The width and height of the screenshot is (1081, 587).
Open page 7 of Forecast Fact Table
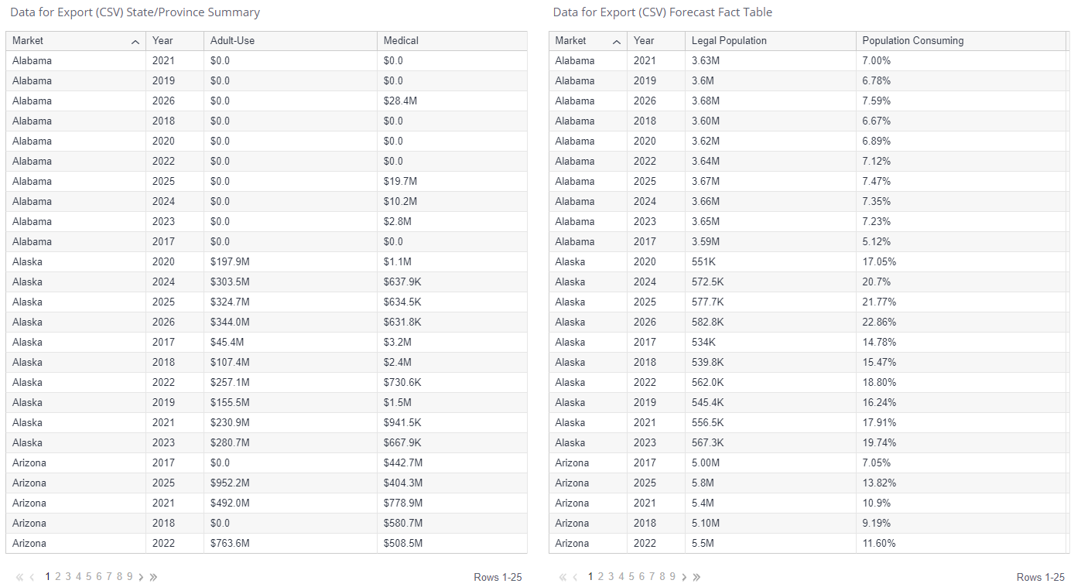coord(652,577)
